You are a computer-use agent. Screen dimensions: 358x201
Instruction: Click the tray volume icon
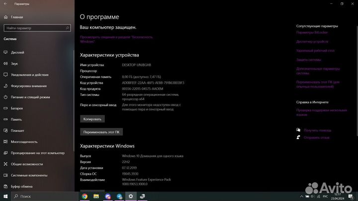click(x=313, y=197)
